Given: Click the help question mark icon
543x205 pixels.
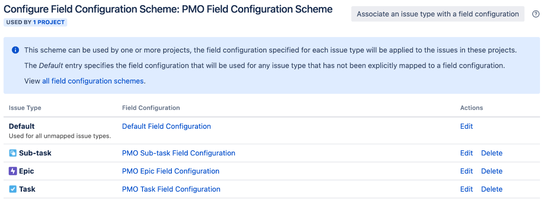Looking at the screenshot, I should click(x=536, y=14).
